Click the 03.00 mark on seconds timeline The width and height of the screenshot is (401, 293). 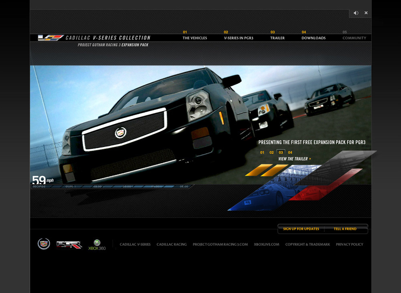coord(127,187)
